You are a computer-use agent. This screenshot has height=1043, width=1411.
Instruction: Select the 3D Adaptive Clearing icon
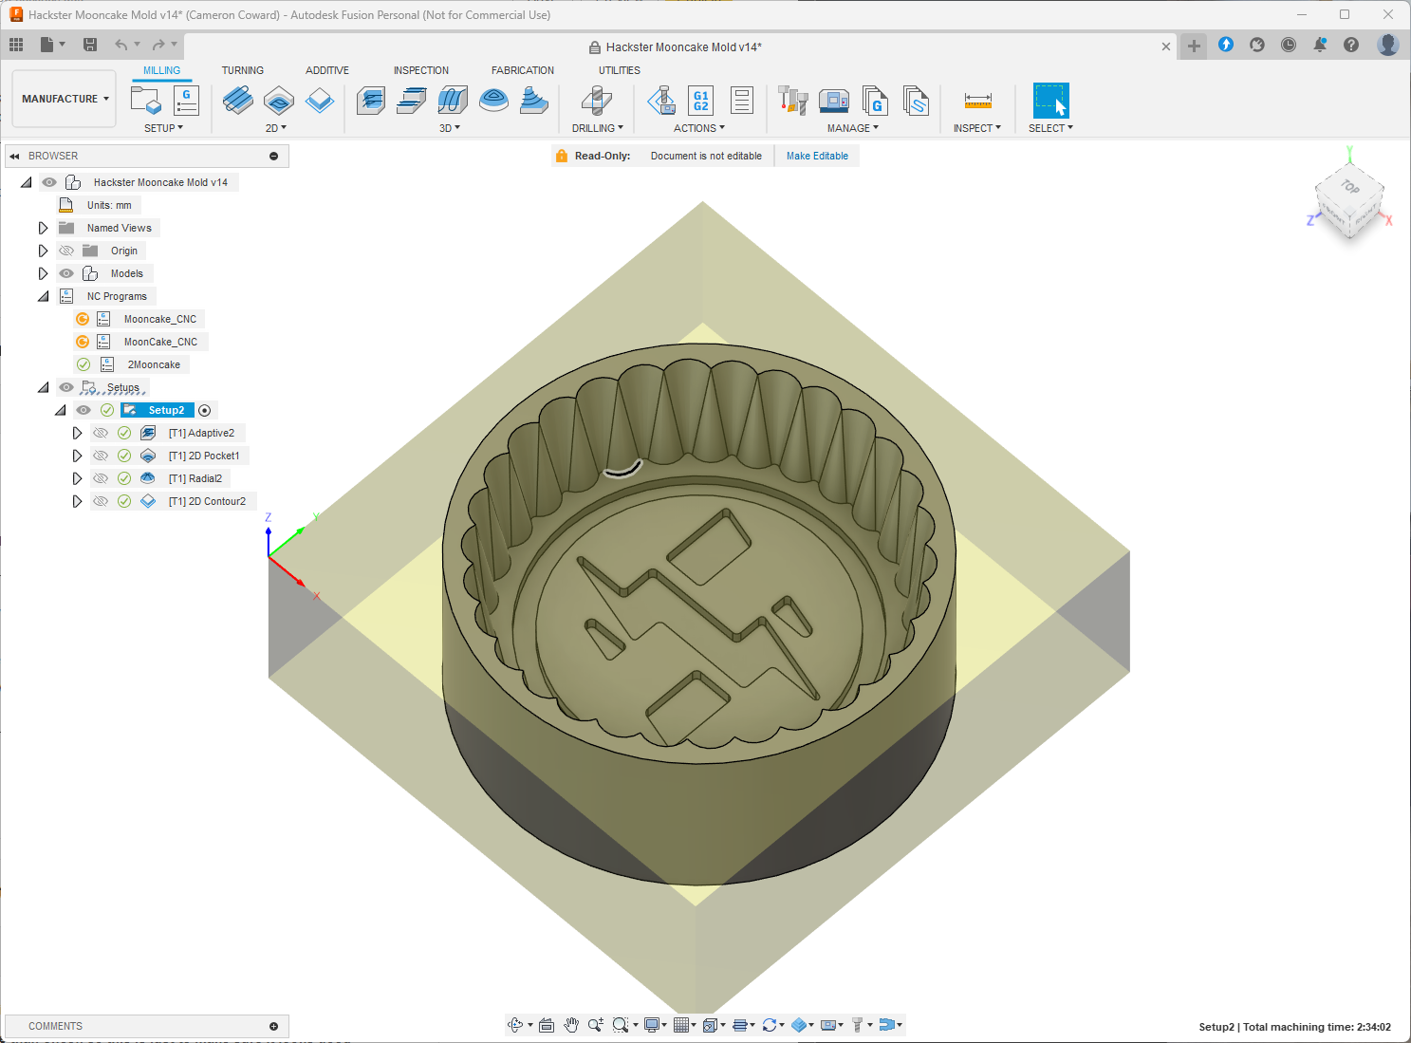coord(370,100)
